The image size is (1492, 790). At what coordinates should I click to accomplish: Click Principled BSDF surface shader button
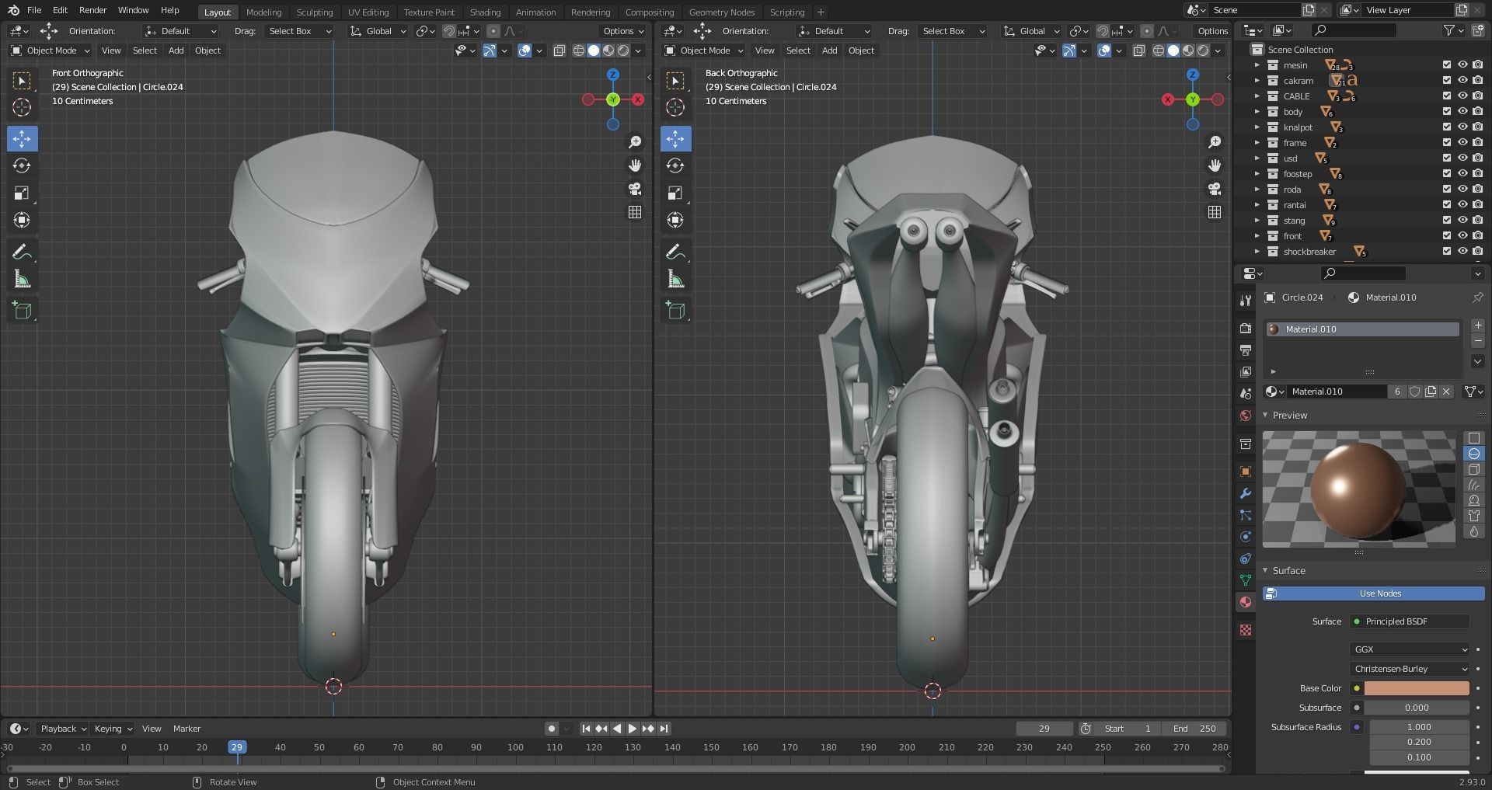[x=1410, y=621]
